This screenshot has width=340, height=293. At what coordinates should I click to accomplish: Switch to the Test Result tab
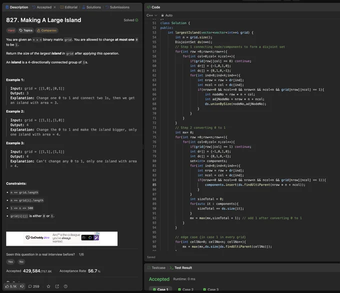tap(181, 267)
